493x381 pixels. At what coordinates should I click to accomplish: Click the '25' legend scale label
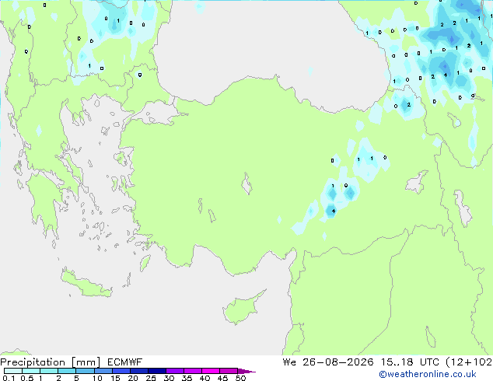click(151, 378)
